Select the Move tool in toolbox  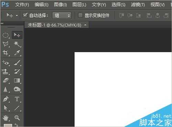[x=17, y=35]
